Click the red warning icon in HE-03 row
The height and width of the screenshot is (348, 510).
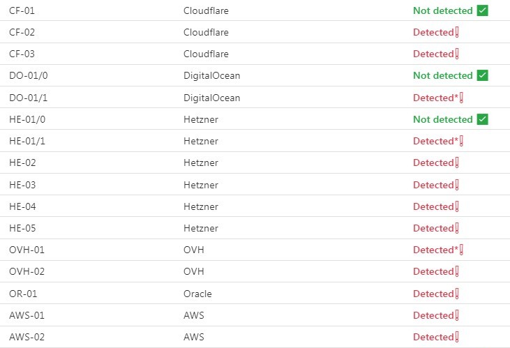[x=457, y=185]
